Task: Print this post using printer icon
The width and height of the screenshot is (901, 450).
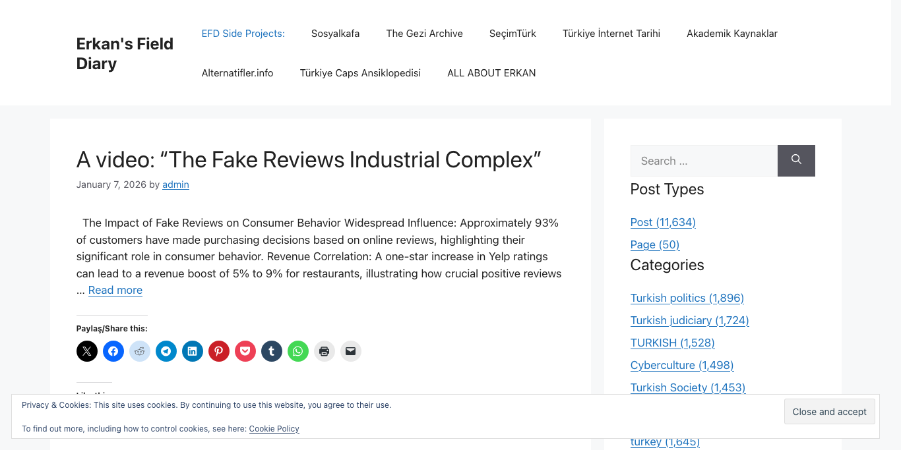Action: 325,351
